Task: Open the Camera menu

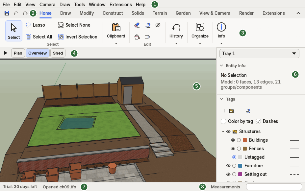Action: pos(47,5)
